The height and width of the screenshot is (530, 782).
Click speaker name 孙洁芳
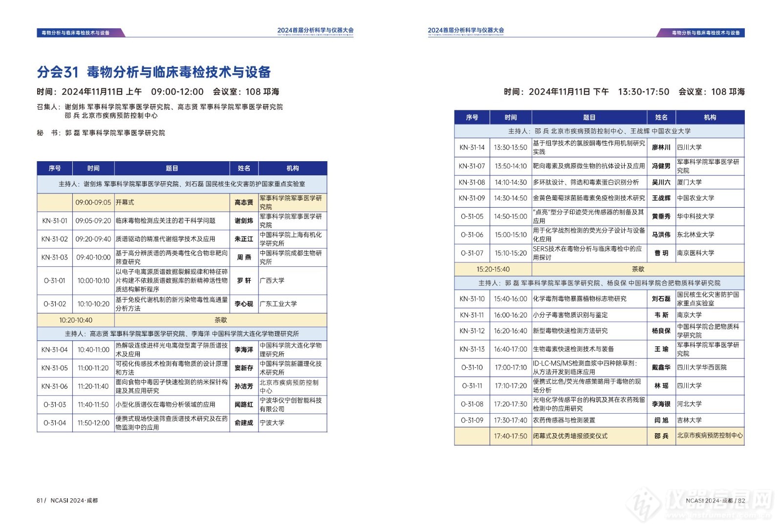pyautogui.click(x=244, y=386)
